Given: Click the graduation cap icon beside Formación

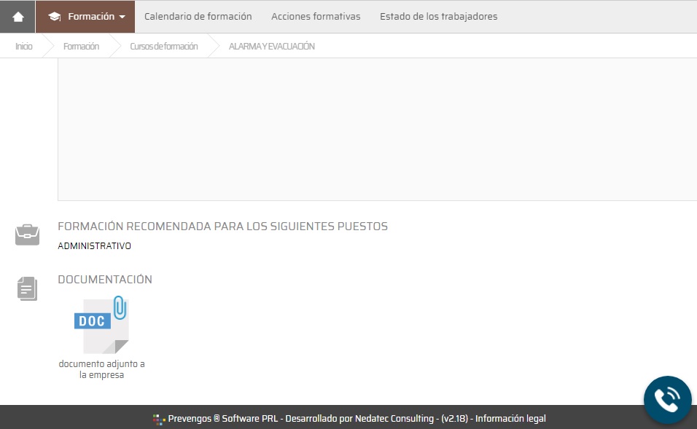Looking at the screenshot, I should tap(55, 17).
